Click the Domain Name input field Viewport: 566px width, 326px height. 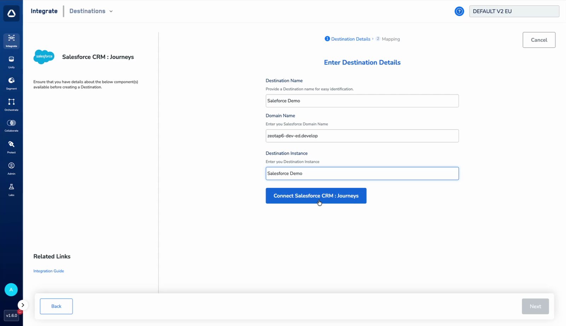[x=362, y=136]
